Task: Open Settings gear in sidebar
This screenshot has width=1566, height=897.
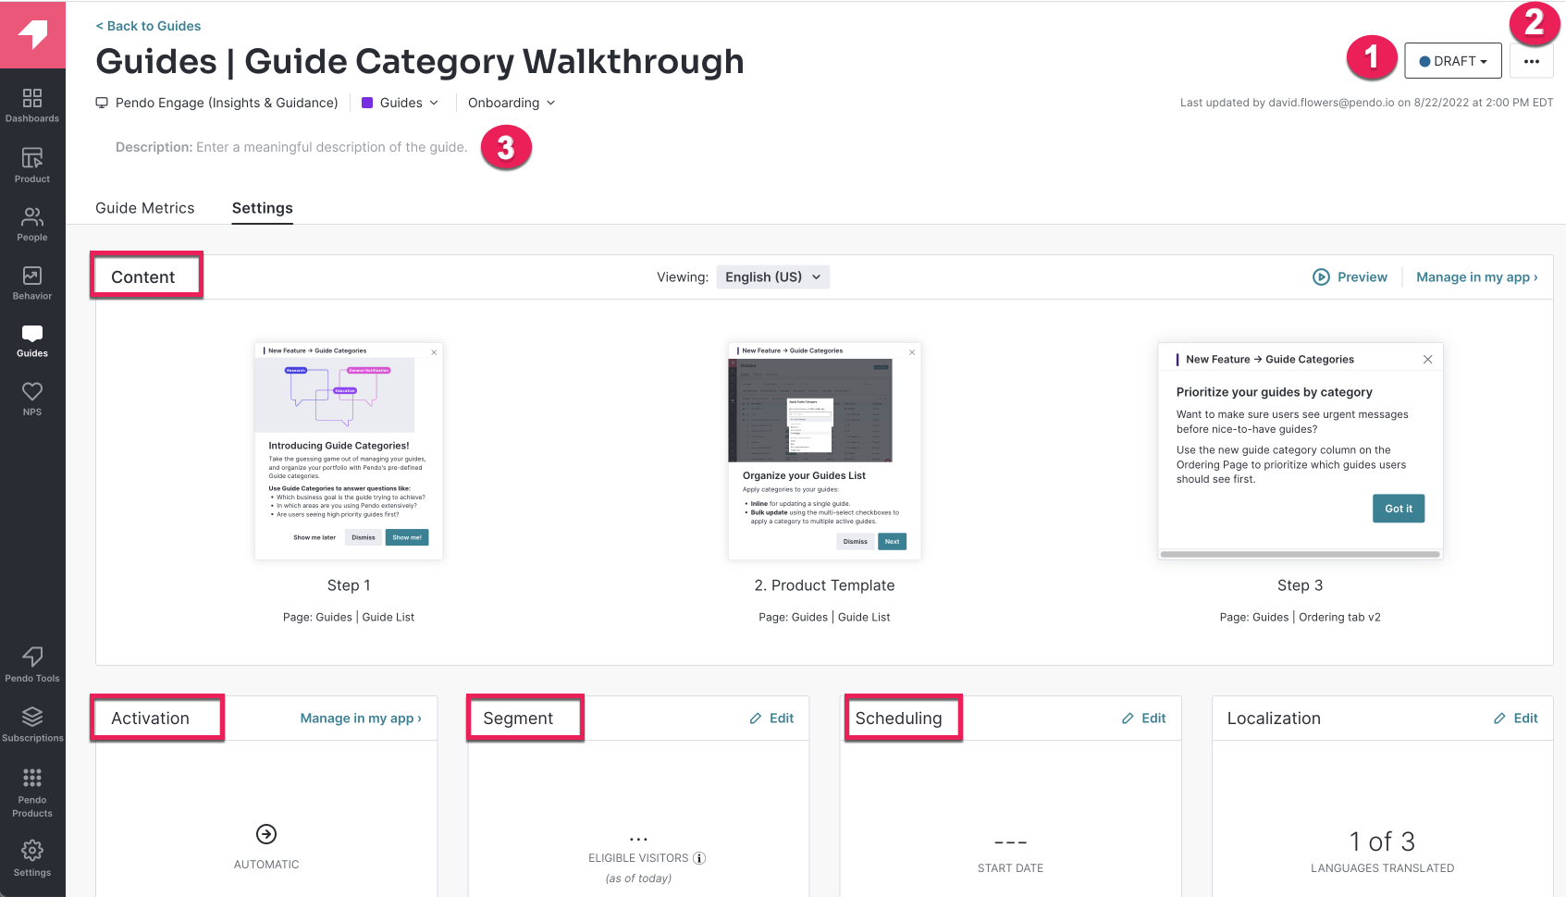Action: click(x=32, y=858)
